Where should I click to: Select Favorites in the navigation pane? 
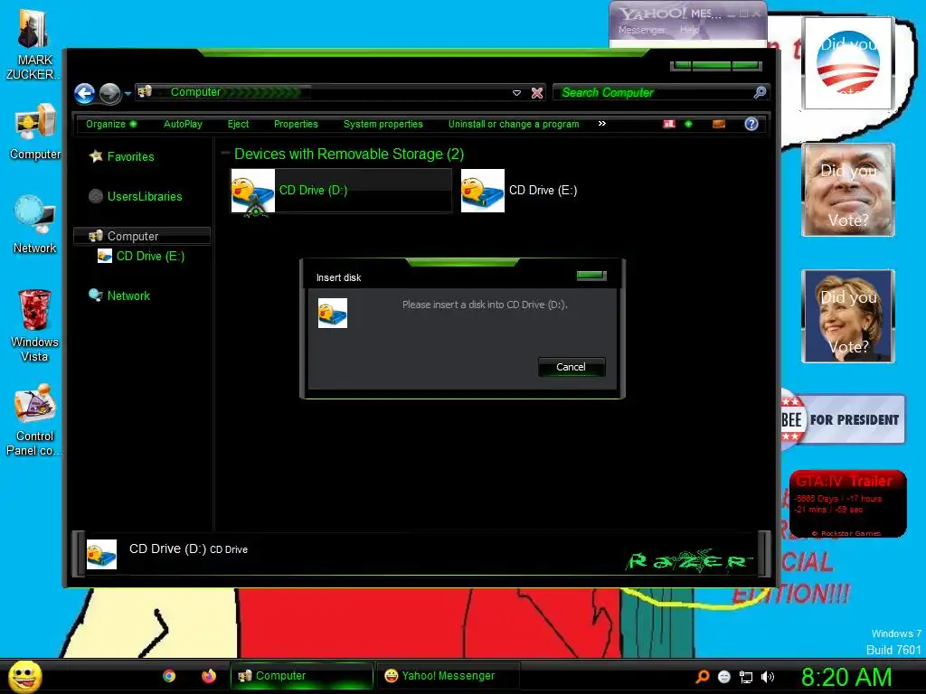pyautogui.click(x=130, y=156)
